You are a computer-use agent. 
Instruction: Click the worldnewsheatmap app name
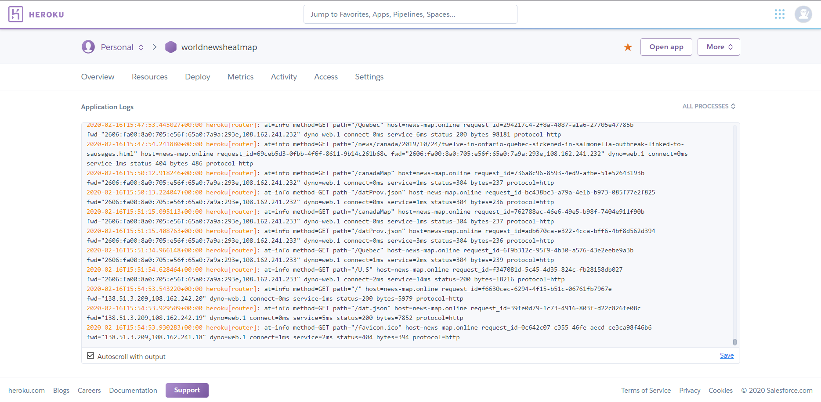point(219,47)
